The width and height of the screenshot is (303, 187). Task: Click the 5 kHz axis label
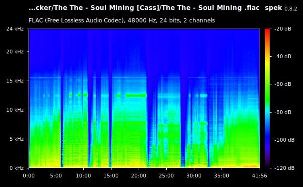(17, 139)
